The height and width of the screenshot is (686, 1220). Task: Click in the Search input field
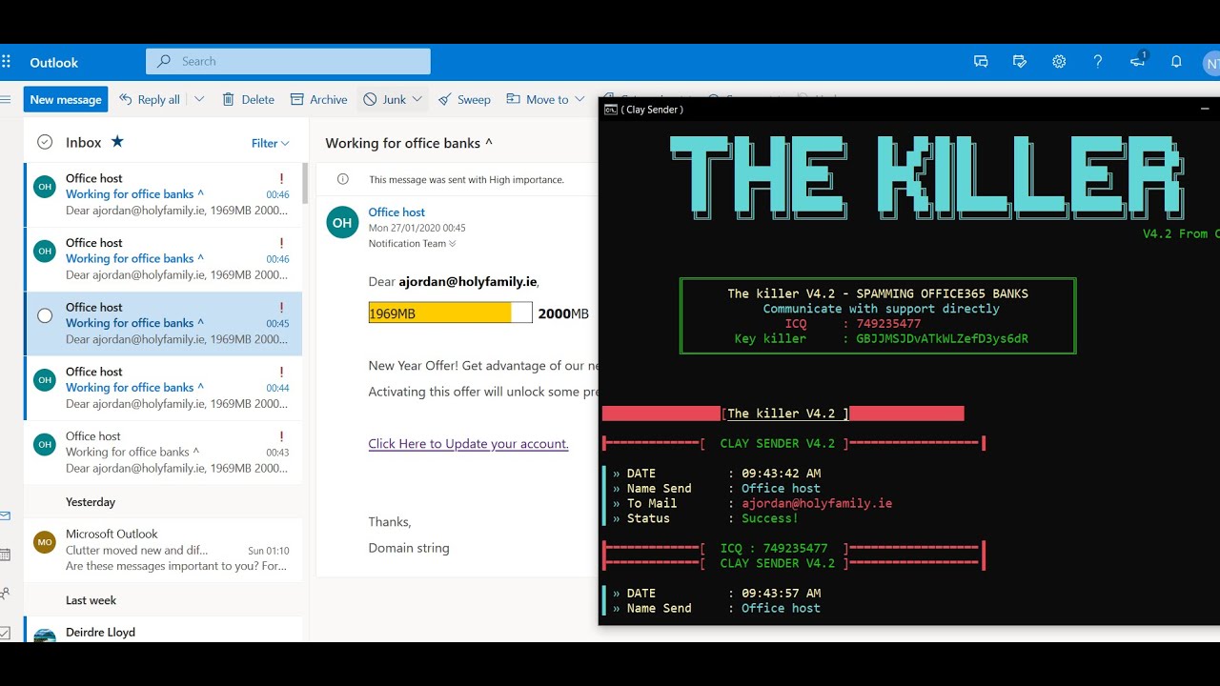pyautogui.click(x=288, y=61)
